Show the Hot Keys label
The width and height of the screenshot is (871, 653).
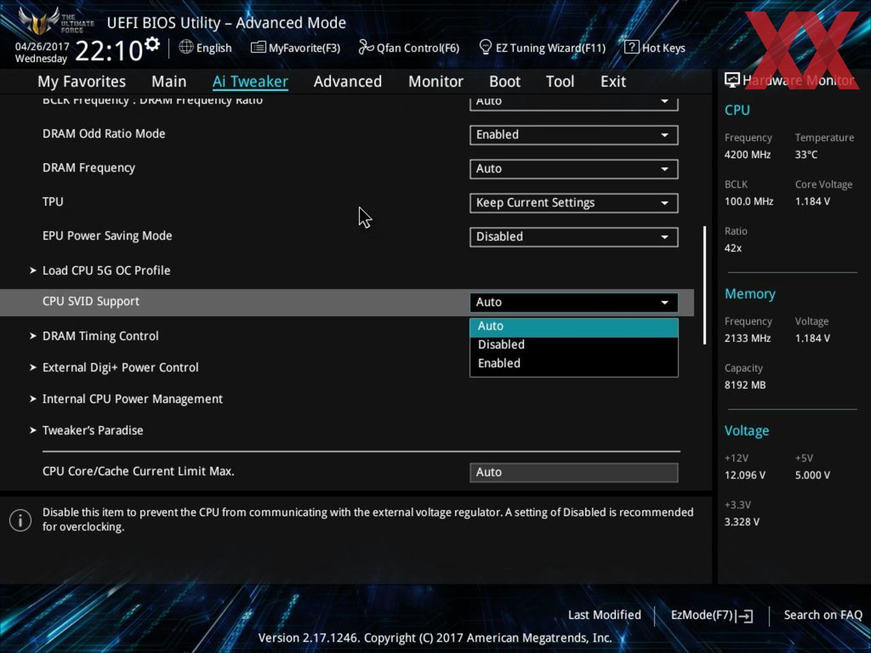[x=663, y=48]
